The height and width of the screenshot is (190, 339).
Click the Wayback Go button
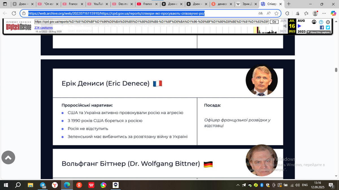pyautogui.click(x=274, y=22)
